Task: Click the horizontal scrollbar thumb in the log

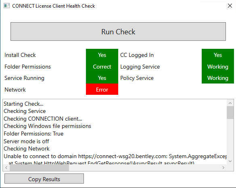Action: (x=39, y=167)
